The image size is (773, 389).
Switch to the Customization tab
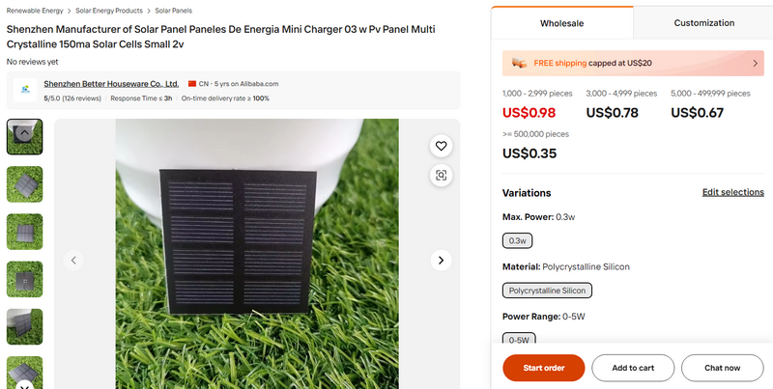[x=703, y=22]
